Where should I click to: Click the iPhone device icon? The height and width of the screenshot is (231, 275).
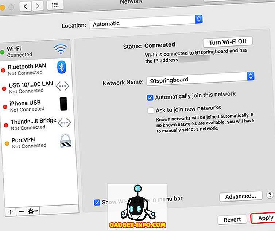[63, 104]
